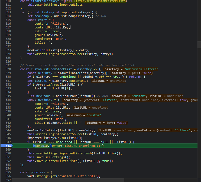Click 'availableFilterLists' string on line 656
This screenshot has width=201, height=182.
[77, 176]
